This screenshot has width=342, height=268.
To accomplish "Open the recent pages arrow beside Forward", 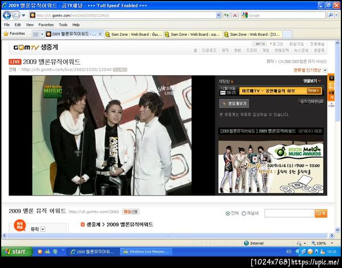I will [x=23, y=15].
